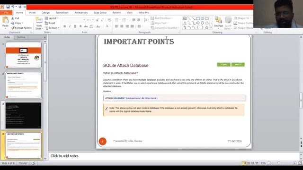Select the Isosceles Triangle shape
The image size is (303, 170).
pyautogui.click(x=185, y=23)
